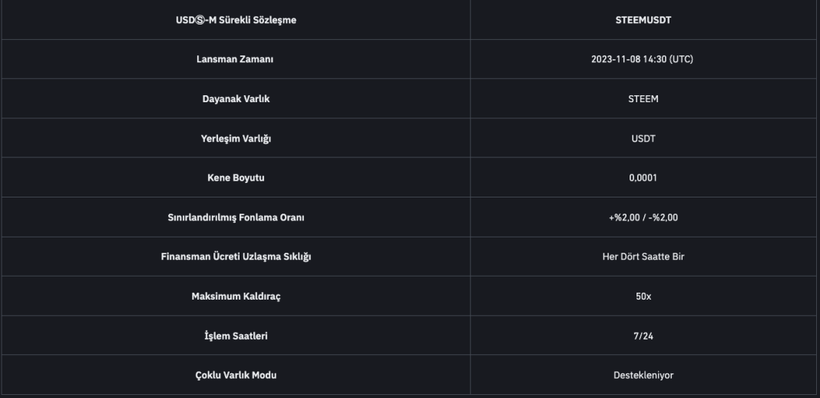Click 'Finansman Ücreti Uzlaşma Sıklığı' label
The height and width of the screenshot is (398, 820).
pyautogui.click(x=236, y=257)
